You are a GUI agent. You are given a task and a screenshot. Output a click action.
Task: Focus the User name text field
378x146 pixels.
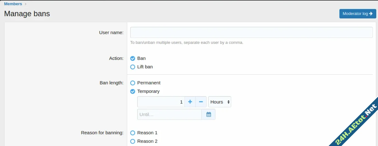[251, 32]
